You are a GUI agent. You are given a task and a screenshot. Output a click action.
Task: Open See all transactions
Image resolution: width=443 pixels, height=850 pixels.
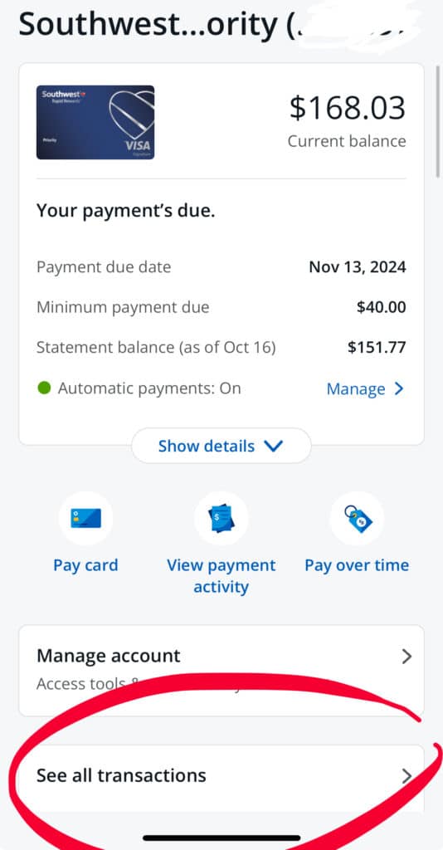tap(221, 776)
